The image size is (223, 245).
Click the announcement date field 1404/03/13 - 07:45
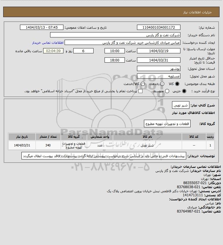coord(42,27)
